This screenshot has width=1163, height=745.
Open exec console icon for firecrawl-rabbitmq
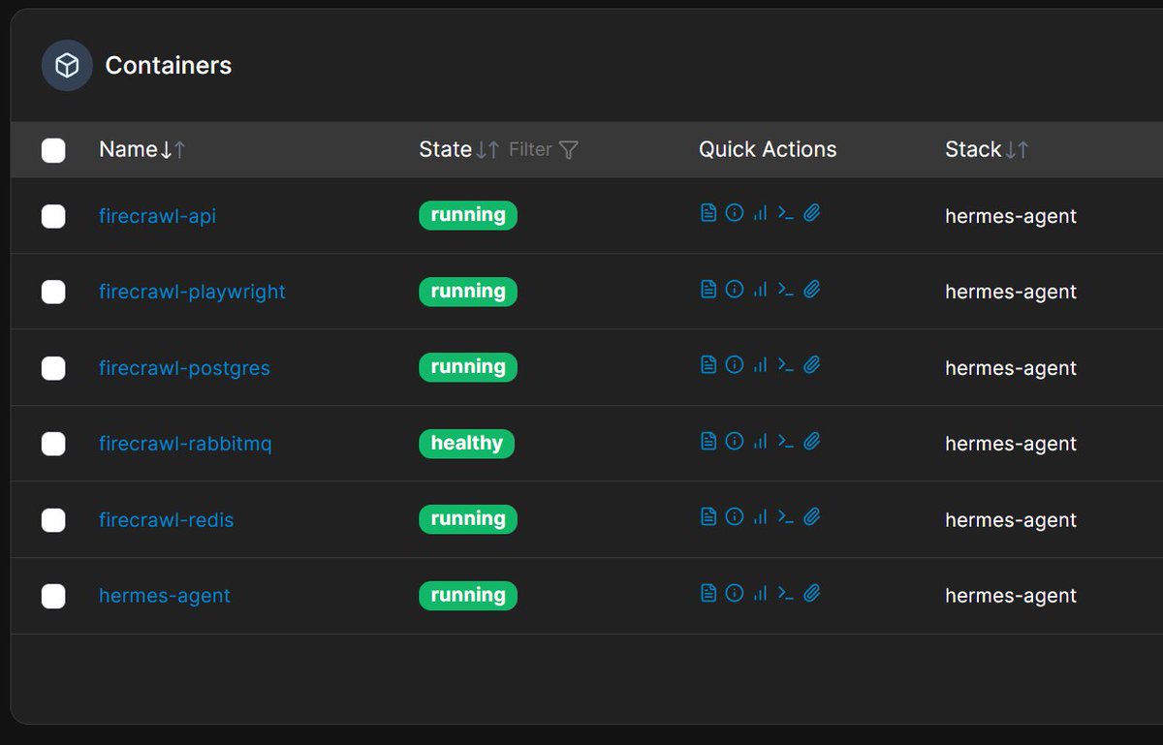pyautogui.click(x=786, y=441)
